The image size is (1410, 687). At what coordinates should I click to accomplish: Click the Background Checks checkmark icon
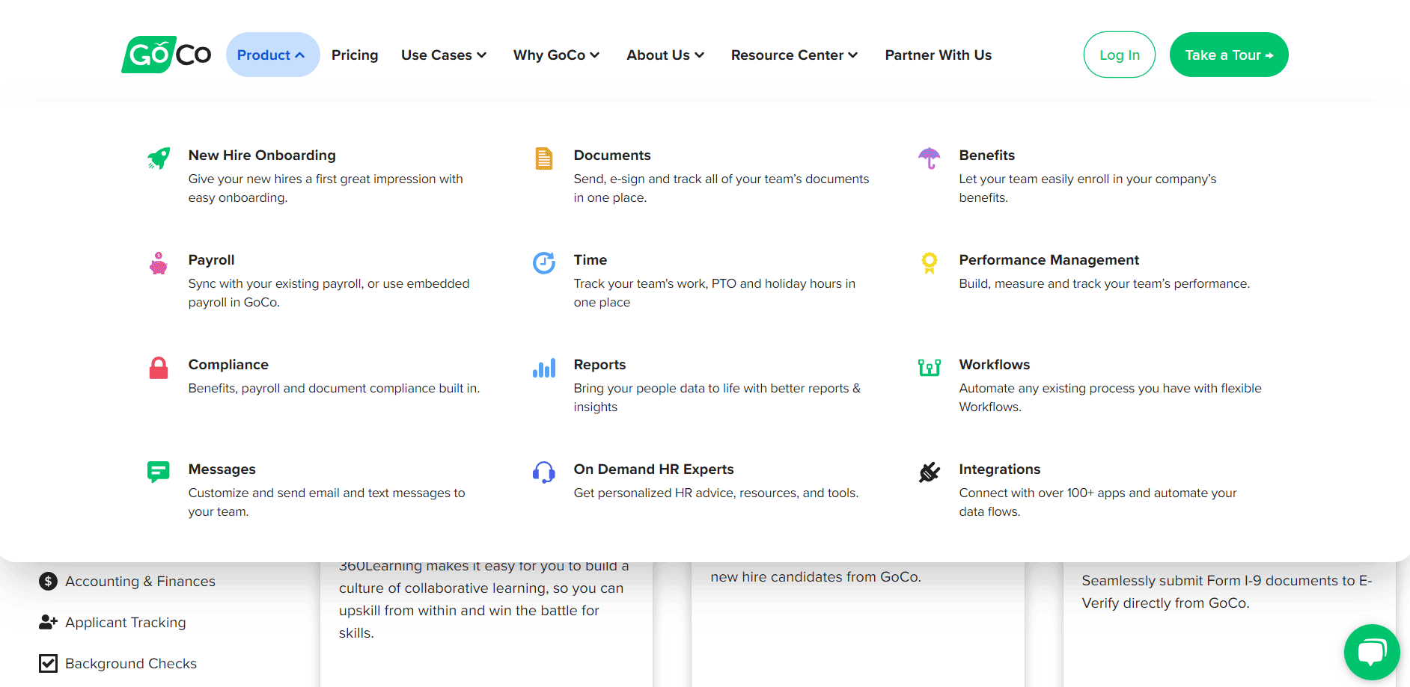pyautogui.click(x=48, y=663)
